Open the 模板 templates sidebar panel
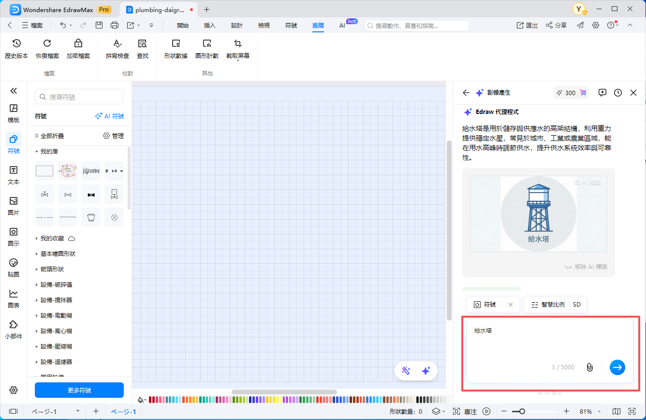 click(14, 113)
